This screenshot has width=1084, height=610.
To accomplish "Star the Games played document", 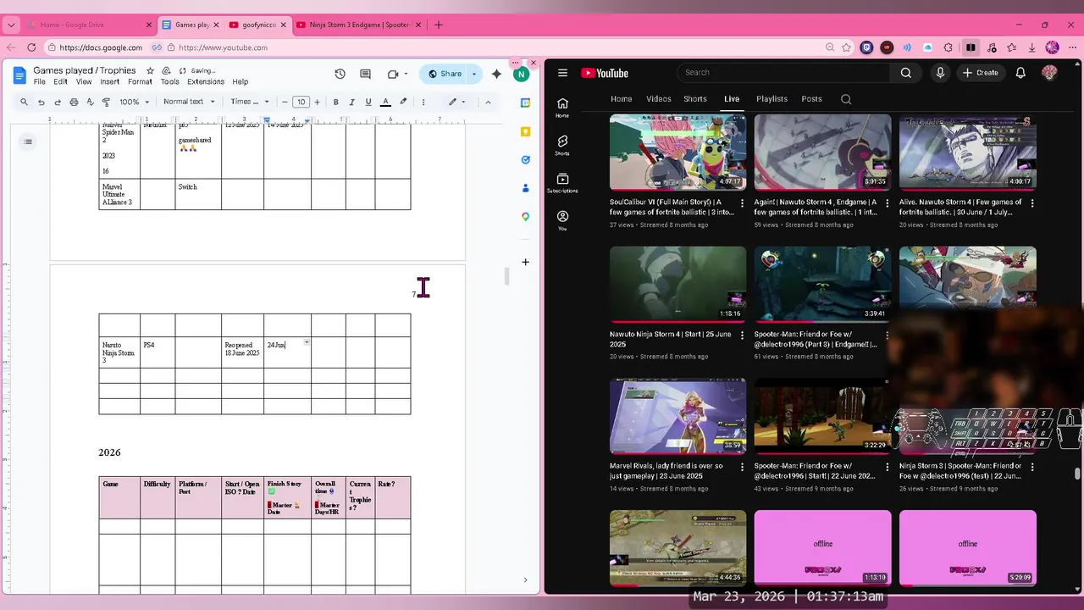I will (150, 70).
